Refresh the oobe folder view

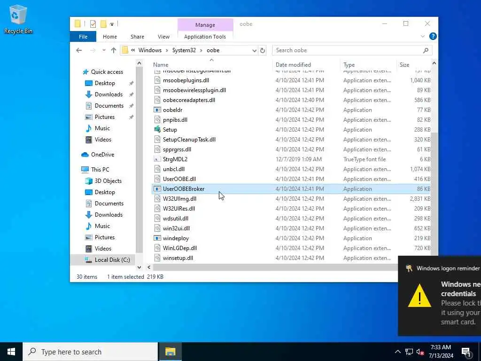pyautogui.click(x=263, y=50)
